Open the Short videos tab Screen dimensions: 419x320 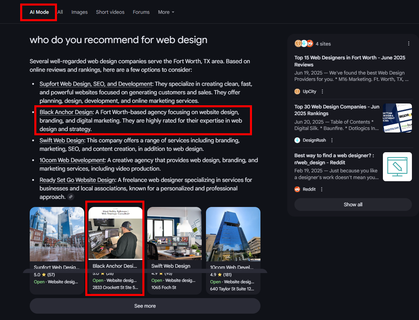[110, 12]
